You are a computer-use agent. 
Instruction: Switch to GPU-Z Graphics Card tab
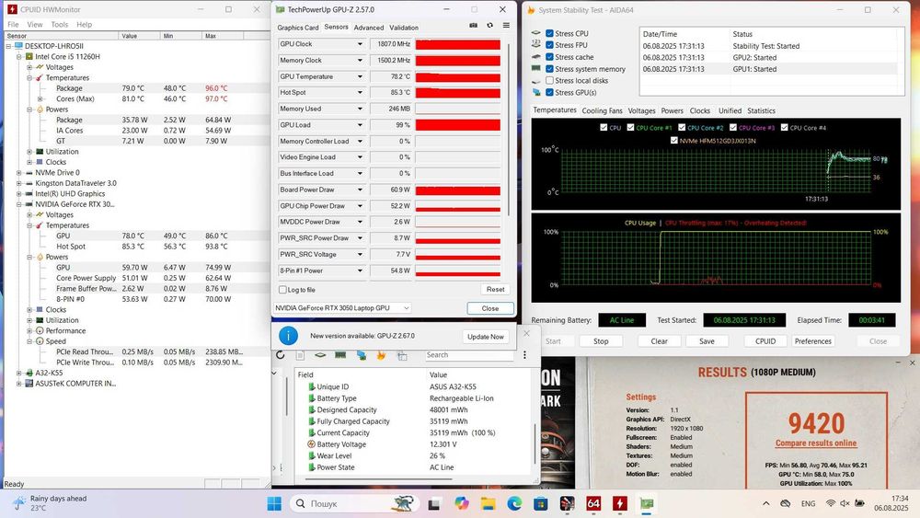(x=297, y=28)
